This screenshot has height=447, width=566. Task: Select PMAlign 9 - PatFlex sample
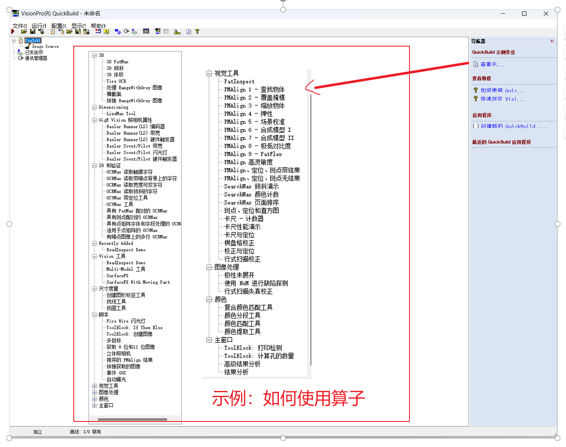[x=253, y=154]
